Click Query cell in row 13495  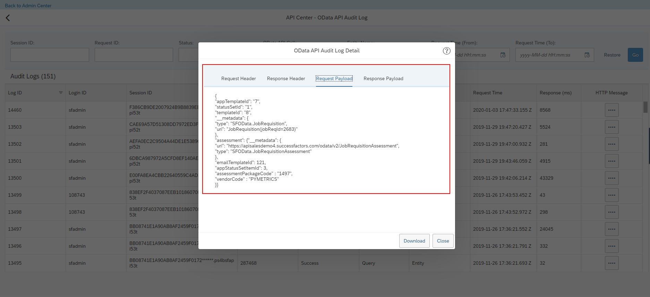[368, 263]
